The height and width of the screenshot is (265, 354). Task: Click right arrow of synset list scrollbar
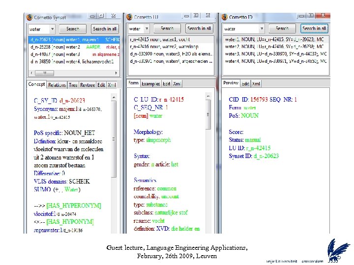[x=116, y=73]
